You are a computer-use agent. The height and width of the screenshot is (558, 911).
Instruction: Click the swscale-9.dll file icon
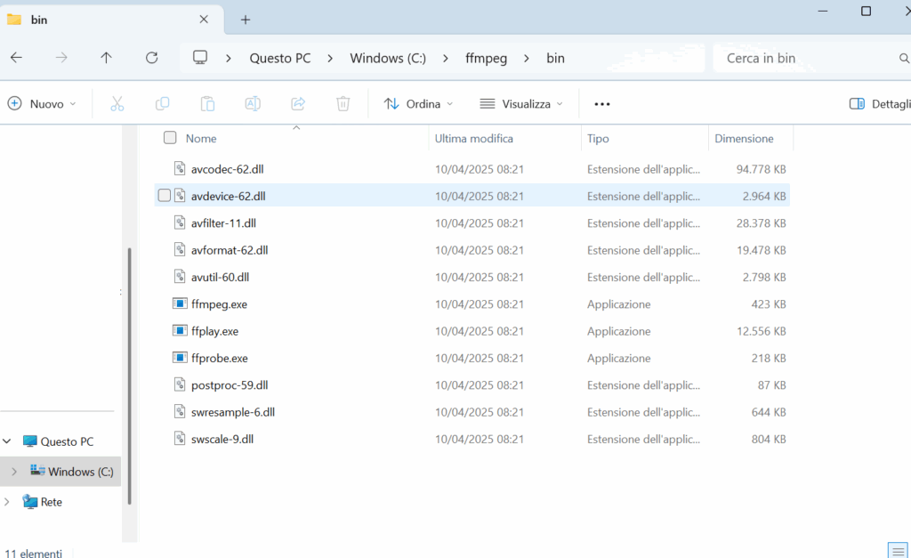180,438
